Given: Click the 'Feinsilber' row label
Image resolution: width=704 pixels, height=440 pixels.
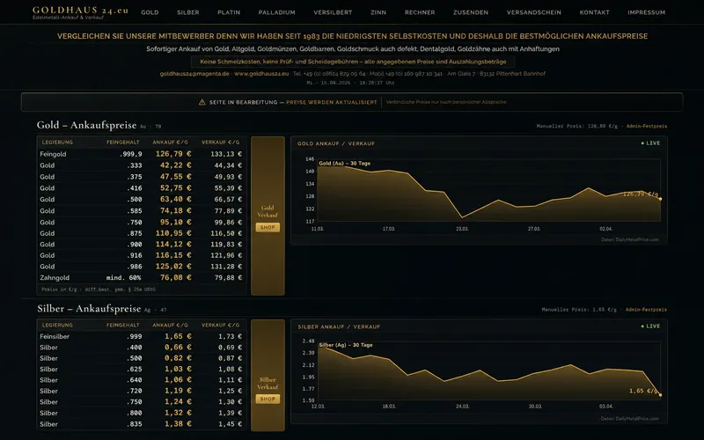Looking at the screenshot, I should point(55,336).
